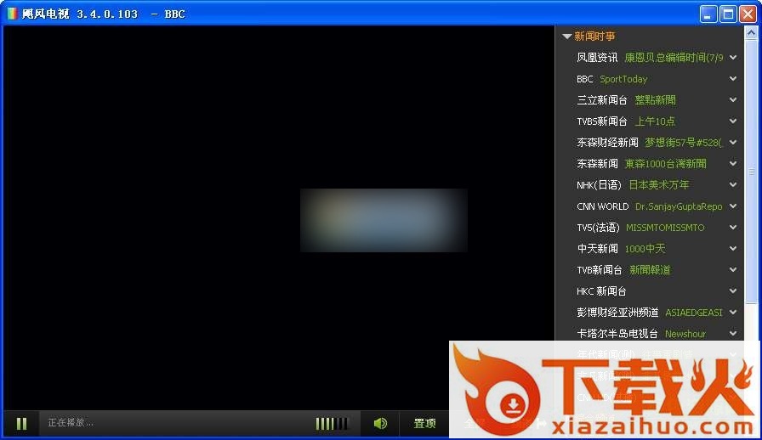Screen dimensions: 762x440
Task: Minimize the 凤凰电视 window
Action: point(708,14)
